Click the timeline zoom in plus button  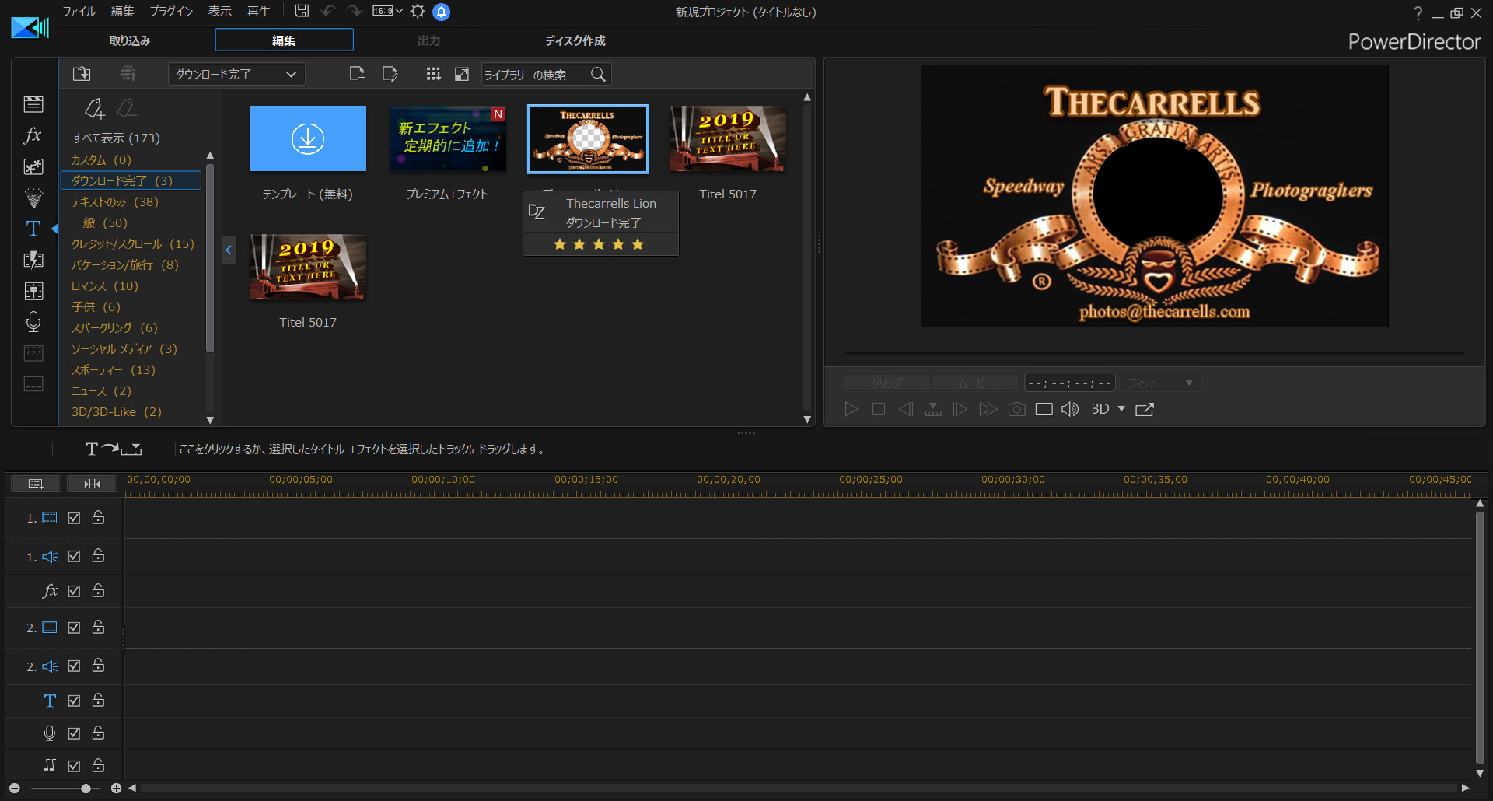tap(116, 789)
